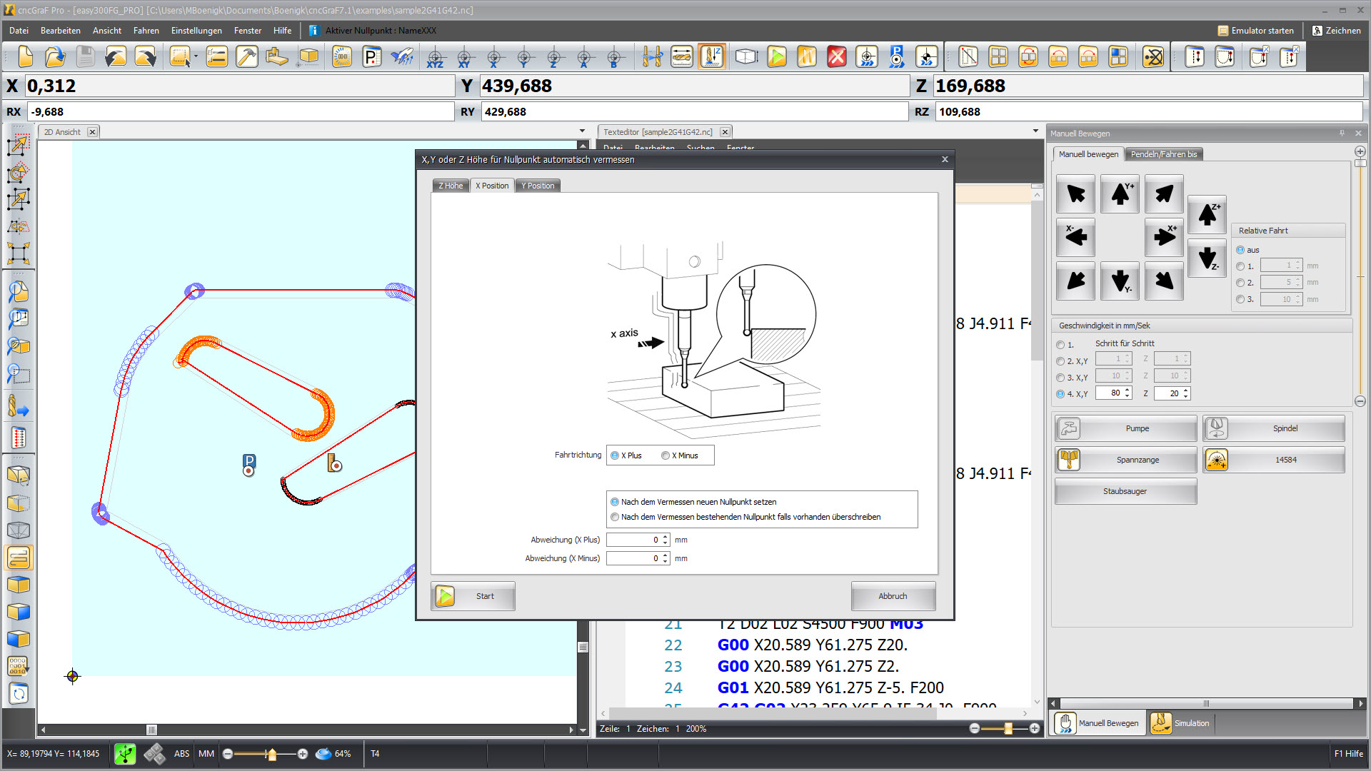This screenshot has height=771, width=1371.
Task: Click the Redo arrow icon
Action: [145, 56]
